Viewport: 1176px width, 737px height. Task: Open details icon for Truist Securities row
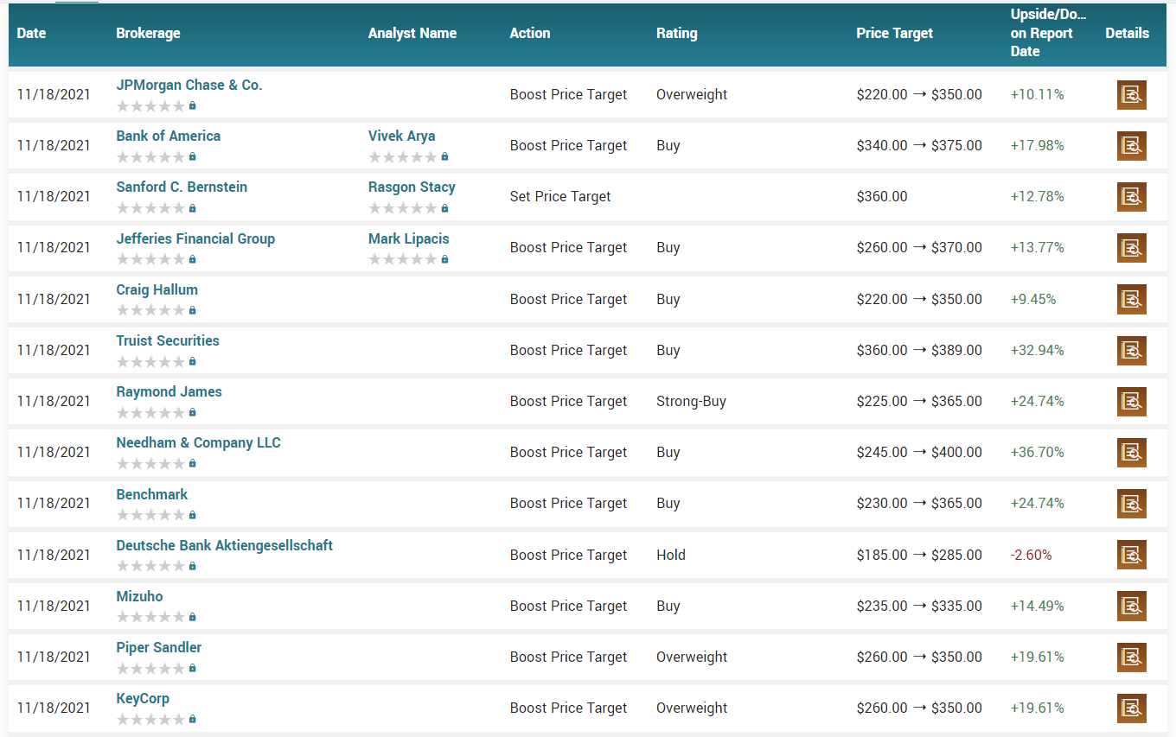pyautogui.click(x=1131, y=350)
